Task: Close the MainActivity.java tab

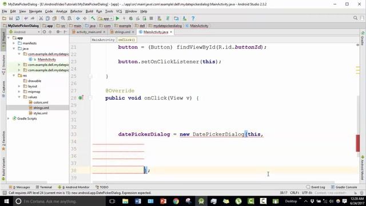Action: click(x=171, y=32)
